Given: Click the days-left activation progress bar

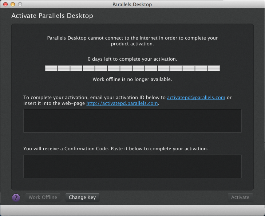Looking at the screenshot, I should point(132,68).
